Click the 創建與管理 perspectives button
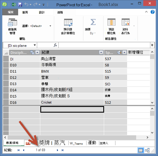This screenshot has height=156, width=158. pos(12,26)
